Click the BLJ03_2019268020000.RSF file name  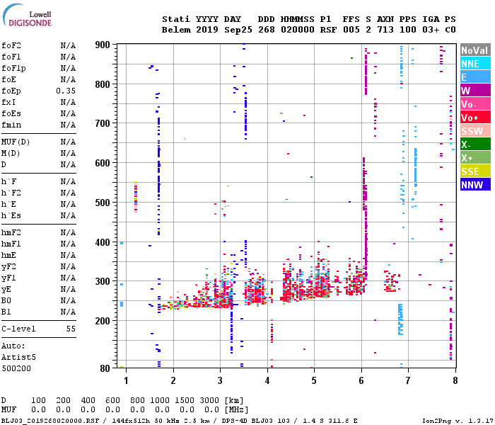click(50, 421)
